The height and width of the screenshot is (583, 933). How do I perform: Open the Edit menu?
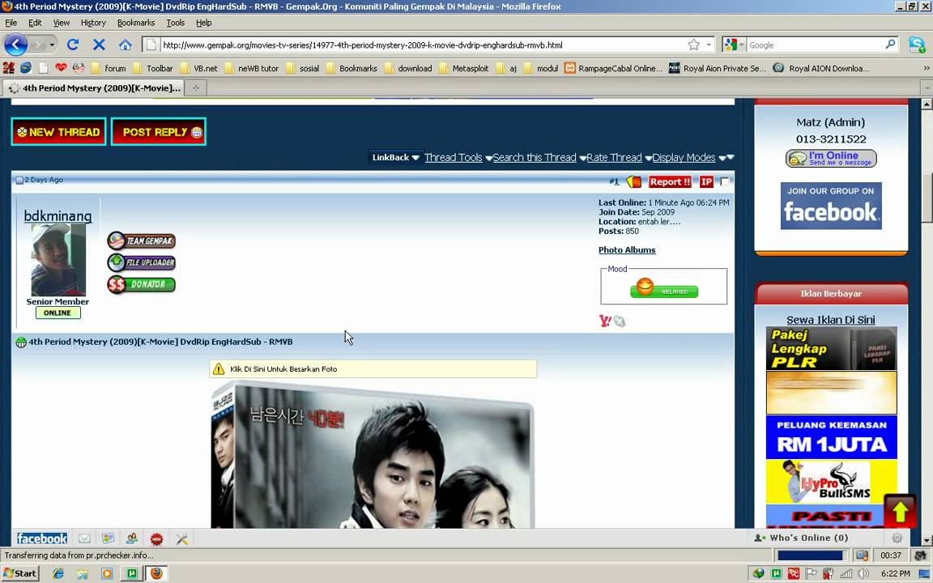pyautogui.click(x=35, y=23)
